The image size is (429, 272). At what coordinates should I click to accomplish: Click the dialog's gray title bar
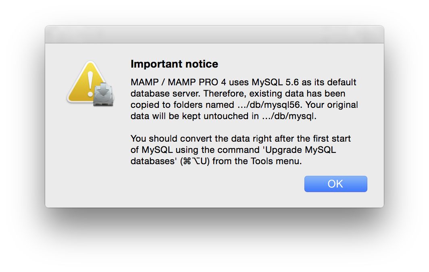pyautogui.click(x=214, y=35)
